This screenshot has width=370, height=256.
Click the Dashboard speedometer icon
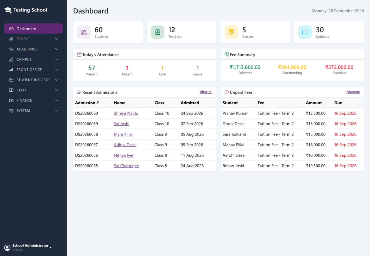[x=11, y=29]
